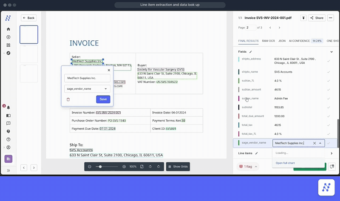Collapse the Fields section chevron
Image resolution: width=340 pixels, height=201 pixels.
pyautogui.click(x=331, y=52)
